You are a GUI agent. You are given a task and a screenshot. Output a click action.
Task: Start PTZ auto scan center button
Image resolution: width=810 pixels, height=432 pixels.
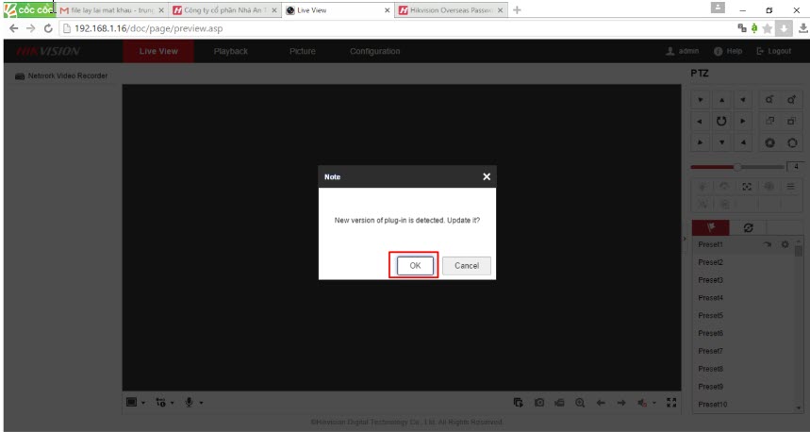[x=721, y=121]
